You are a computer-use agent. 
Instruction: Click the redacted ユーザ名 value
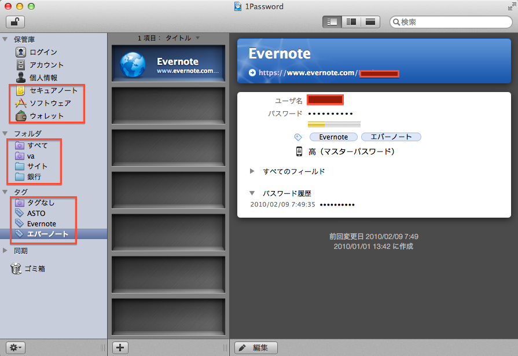(325, 100)
